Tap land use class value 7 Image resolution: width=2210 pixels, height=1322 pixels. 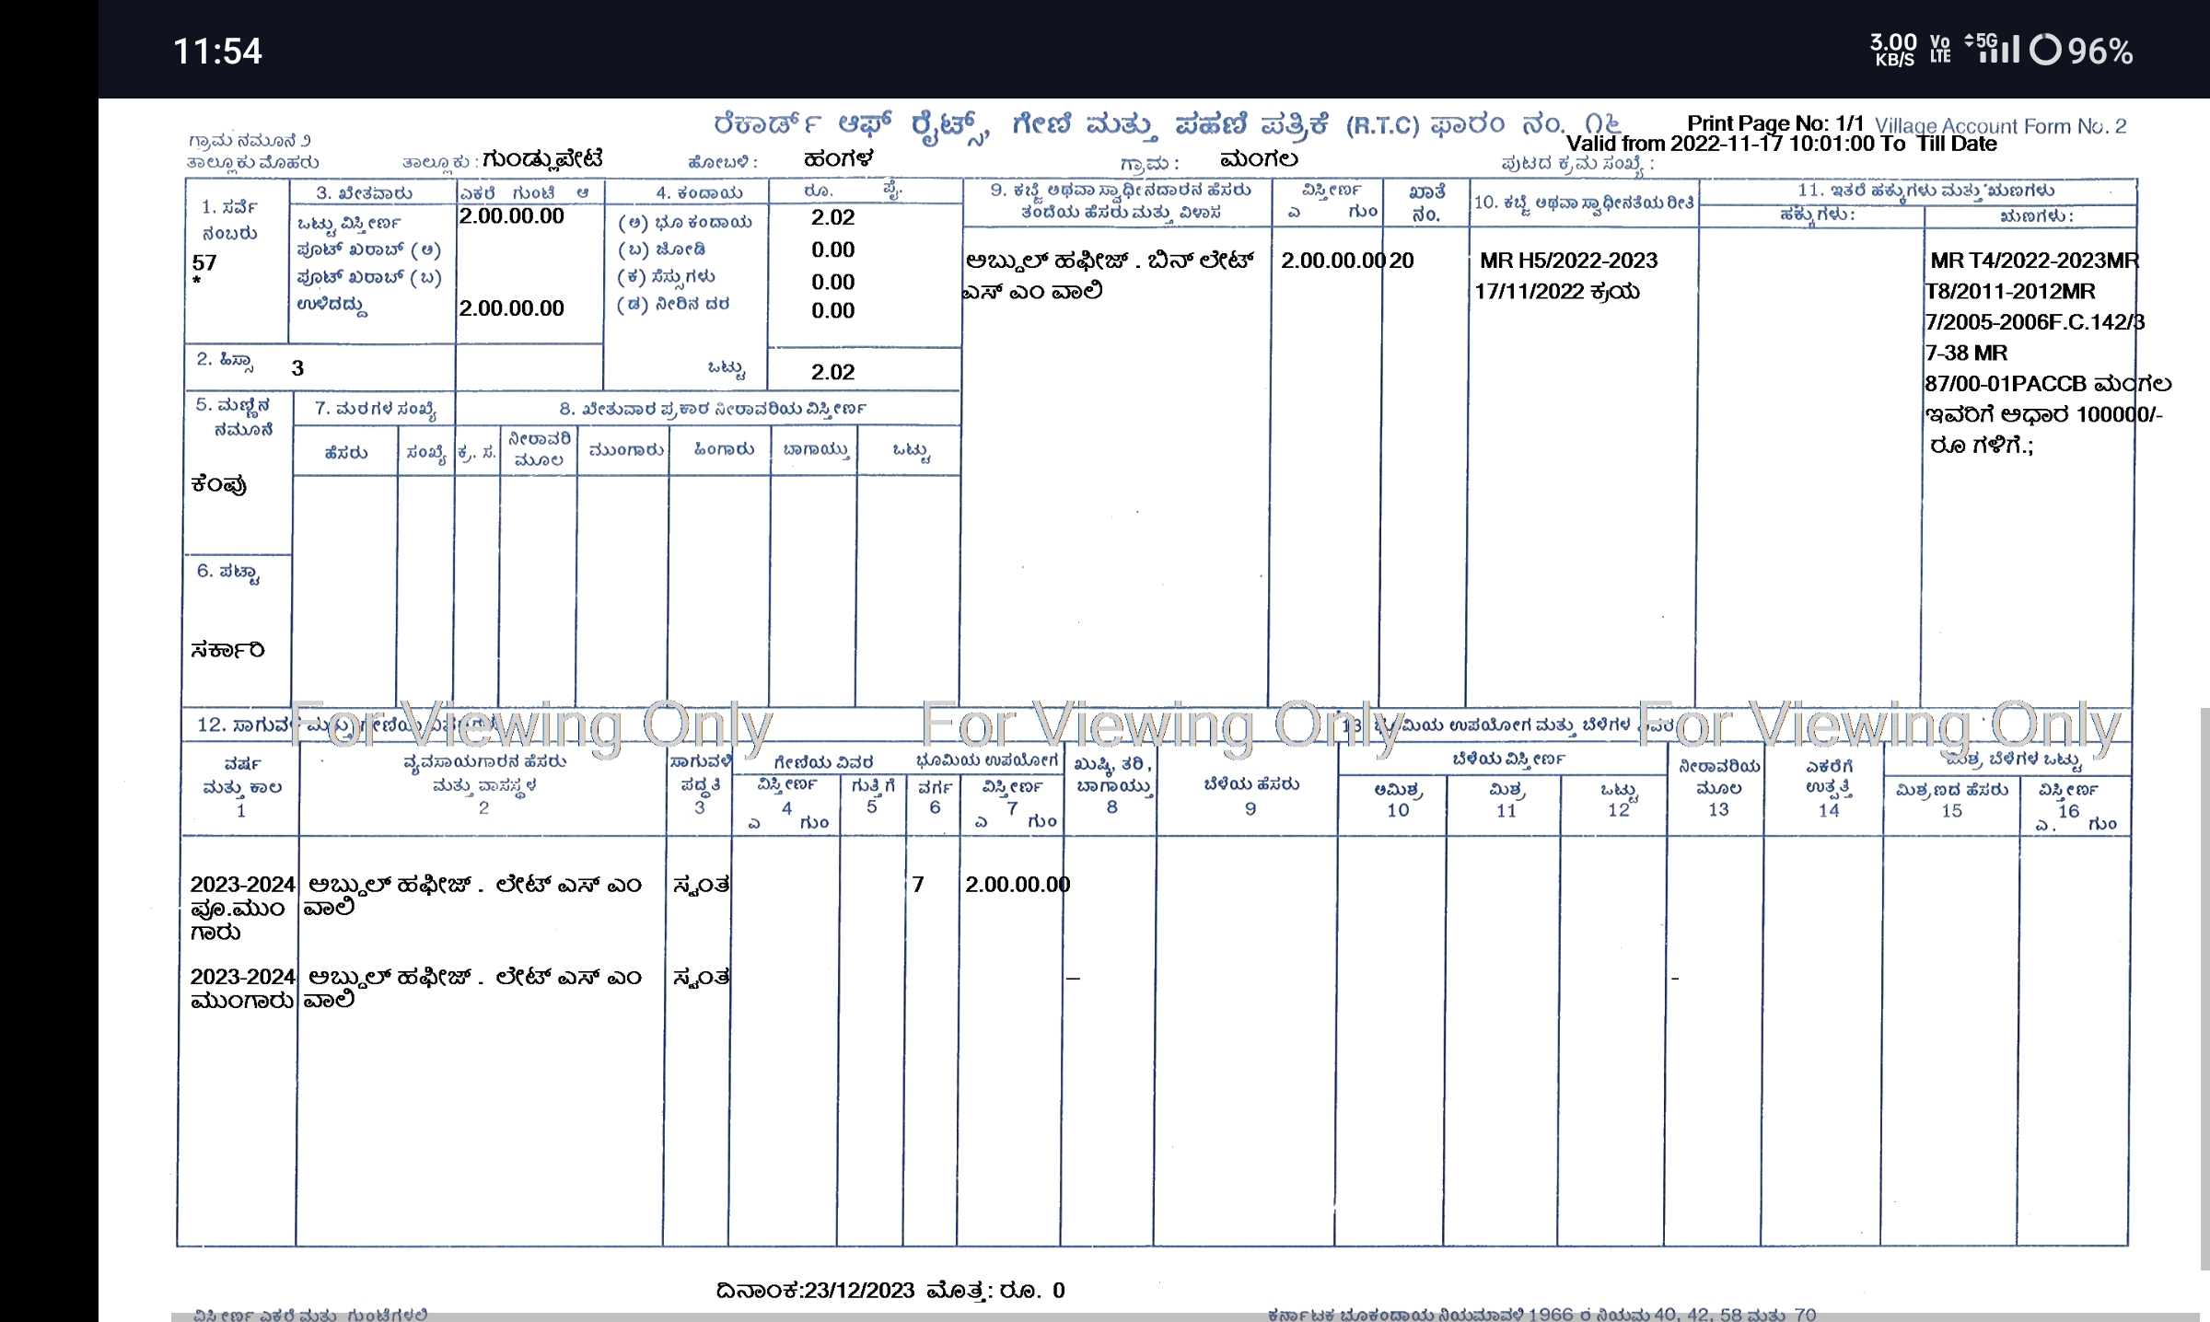pos(918,885)
